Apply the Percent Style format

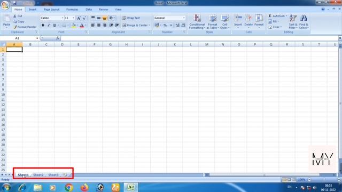165,25
